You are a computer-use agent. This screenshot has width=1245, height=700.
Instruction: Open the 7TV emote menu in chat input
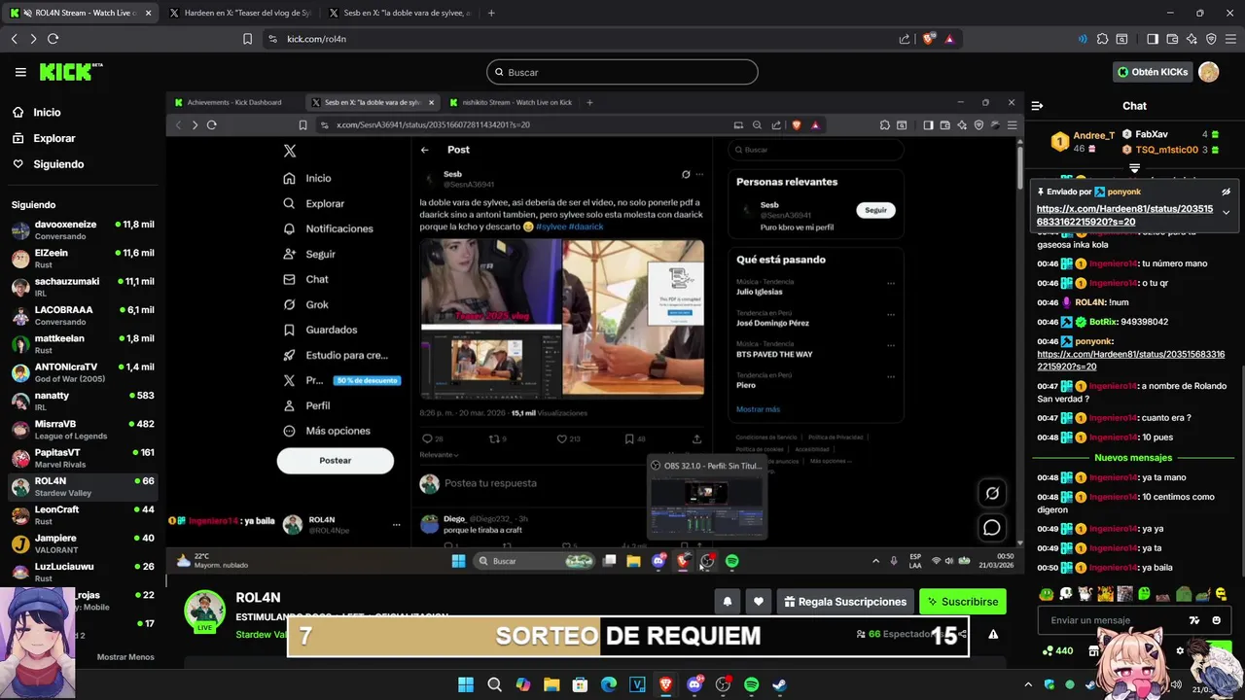(1194, 620)
